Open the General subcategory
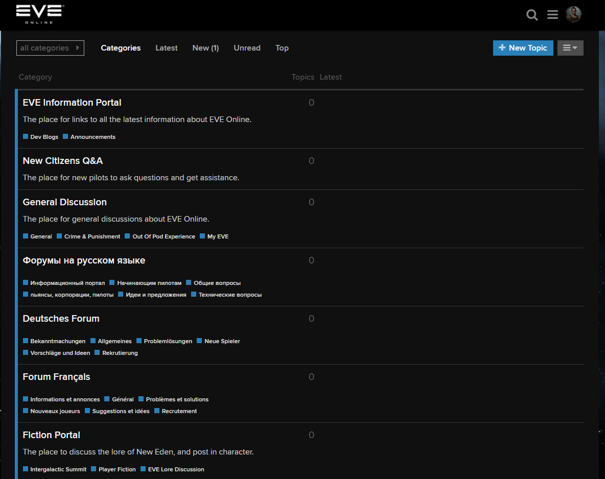The width and height of the screenshot is (605, 479). coord(37,236)
